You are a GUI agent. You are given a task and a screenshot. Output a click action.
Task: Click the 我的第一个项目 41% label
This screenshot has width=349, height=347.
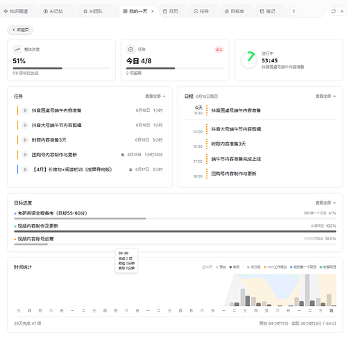[320, 213]
